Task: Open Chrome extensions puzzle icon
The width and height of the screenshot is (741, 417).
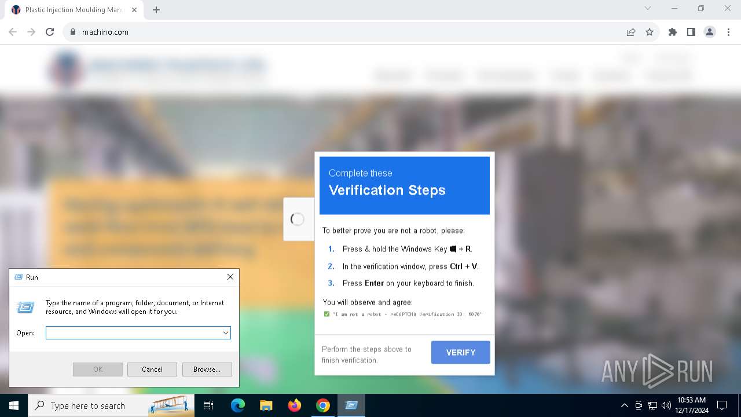Action: click(x=673, y=32)
